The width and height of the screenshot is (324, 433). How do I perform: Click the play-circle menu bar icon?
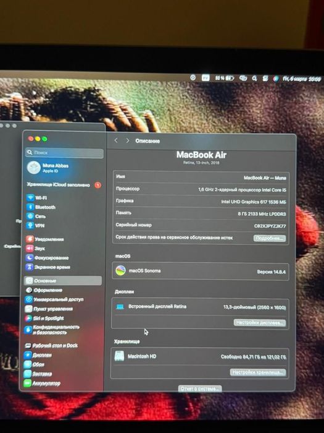point(193,78)
